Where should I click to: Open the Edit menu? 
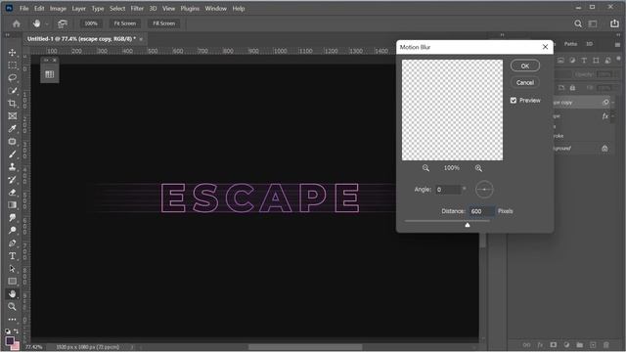tap(39, 9)
